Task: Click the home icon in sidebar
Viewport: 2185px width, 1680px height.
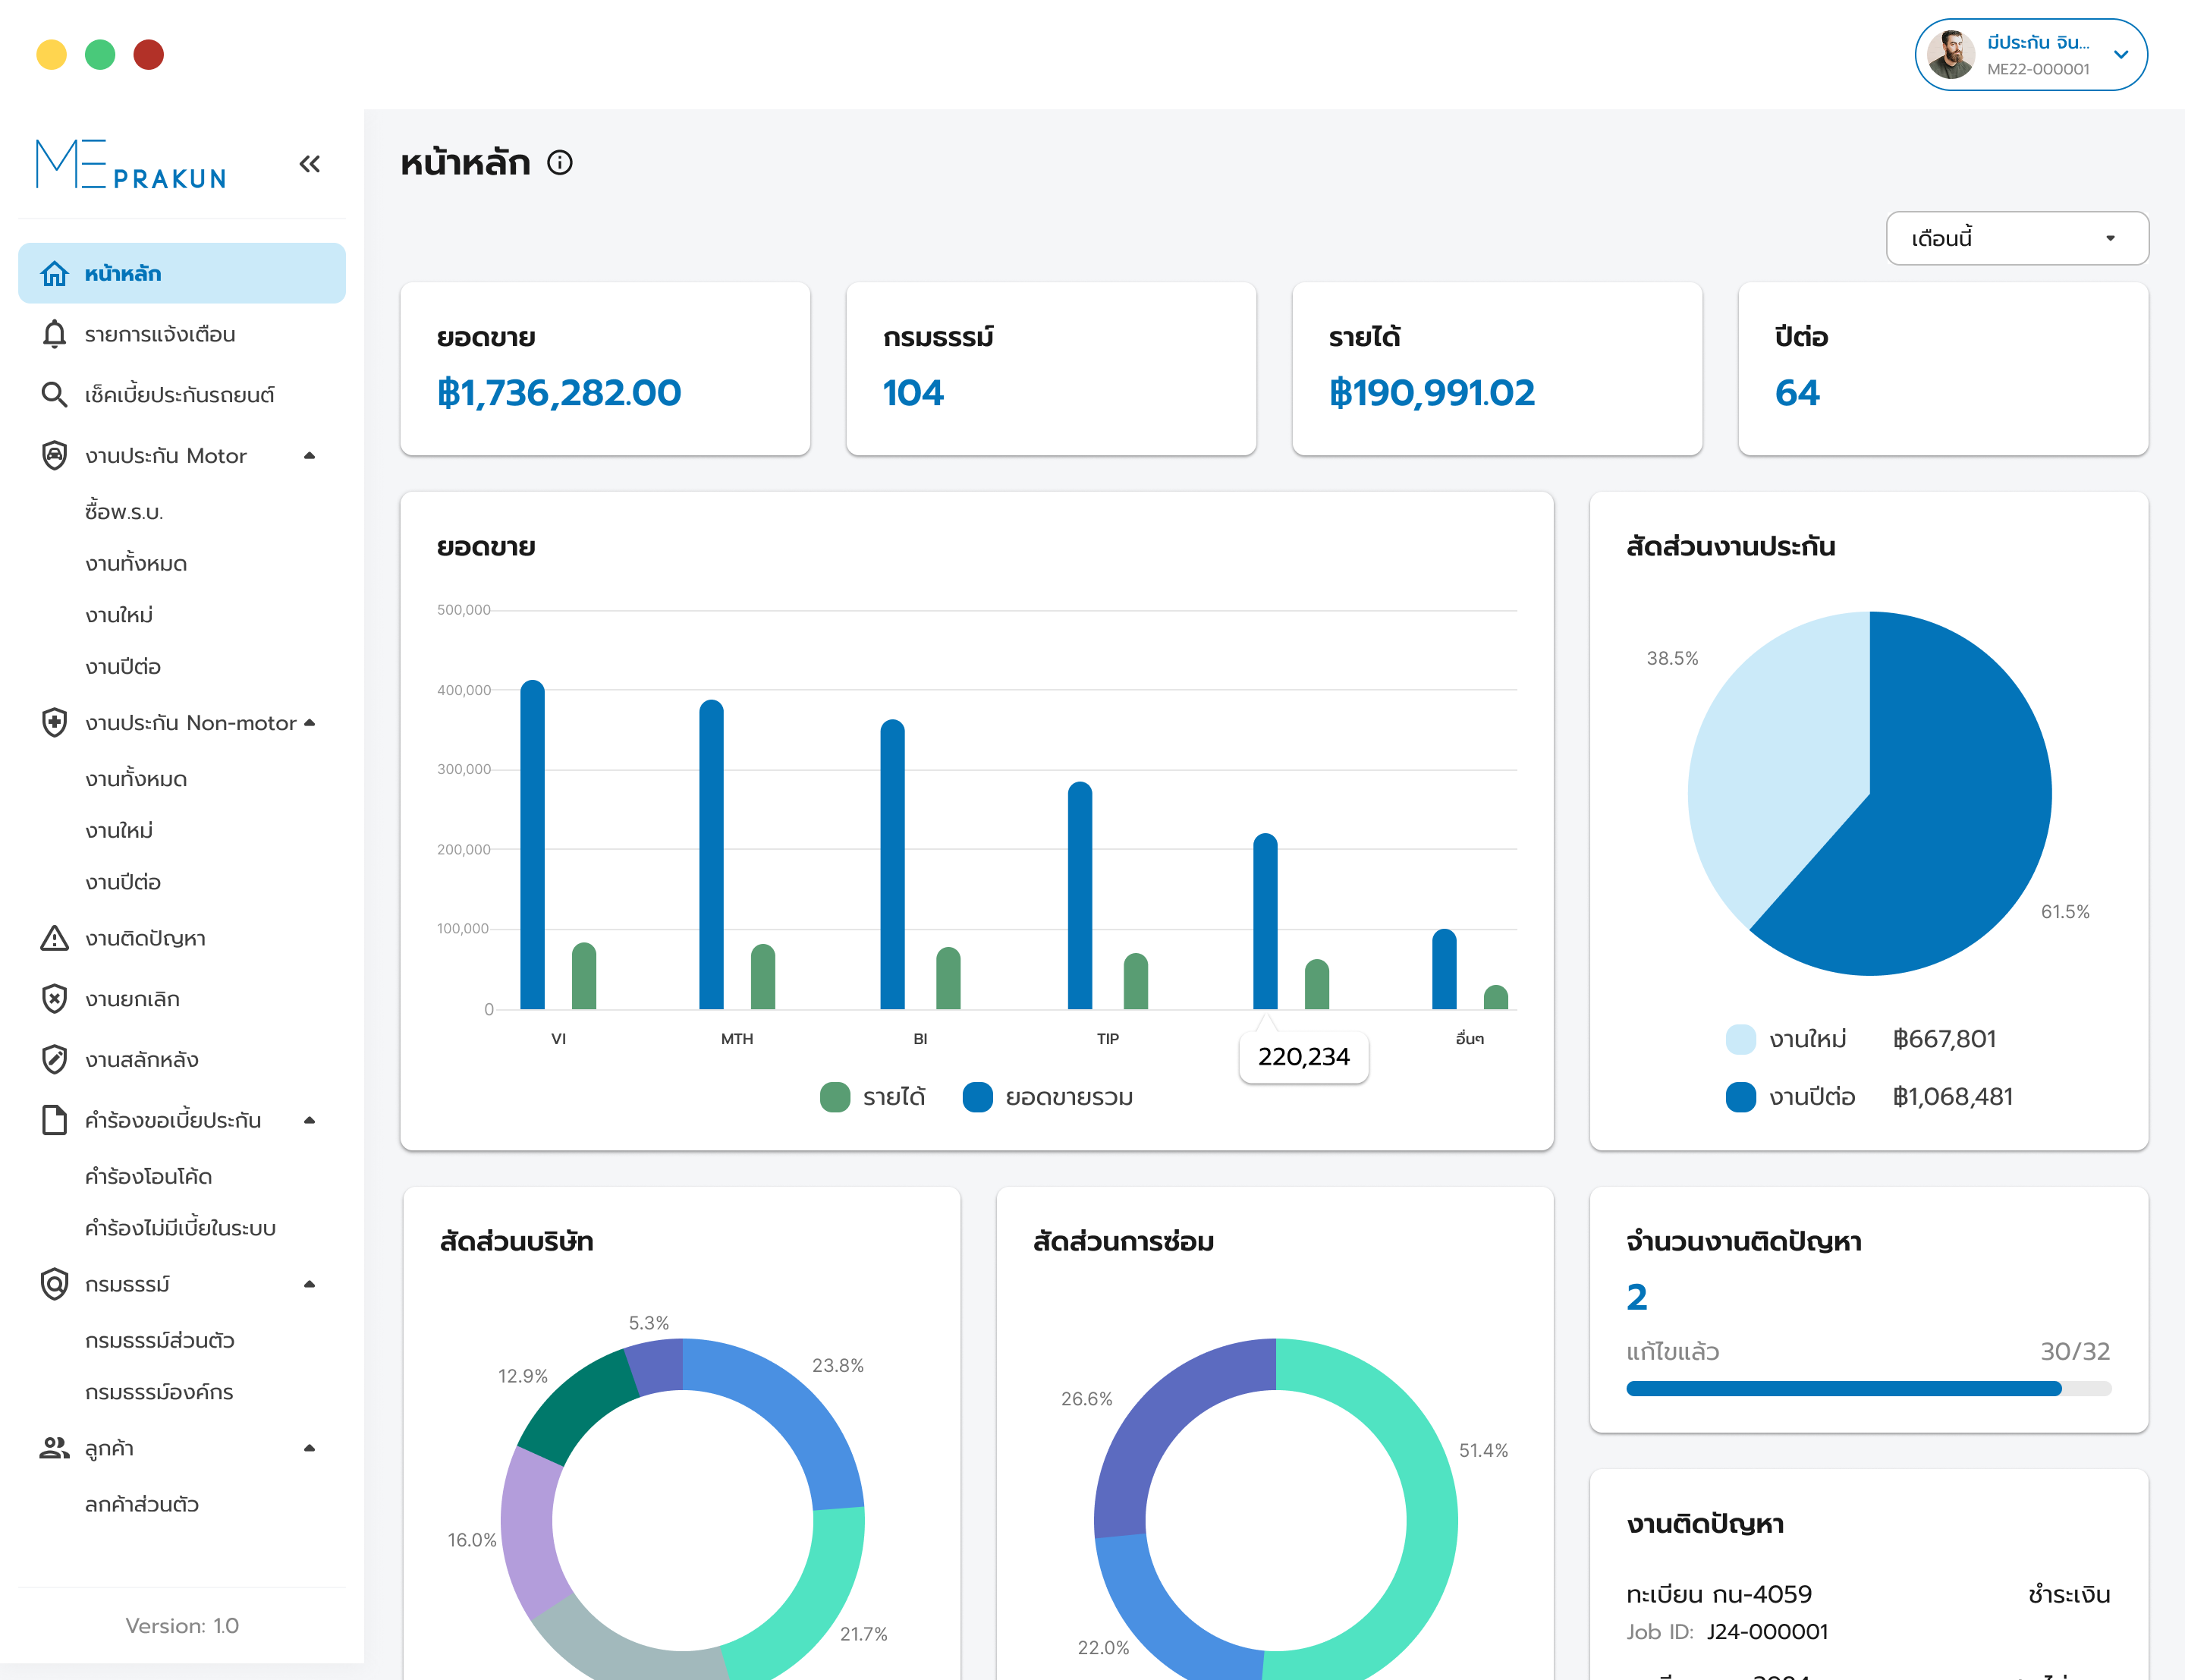Action: (x=54, y=273)
